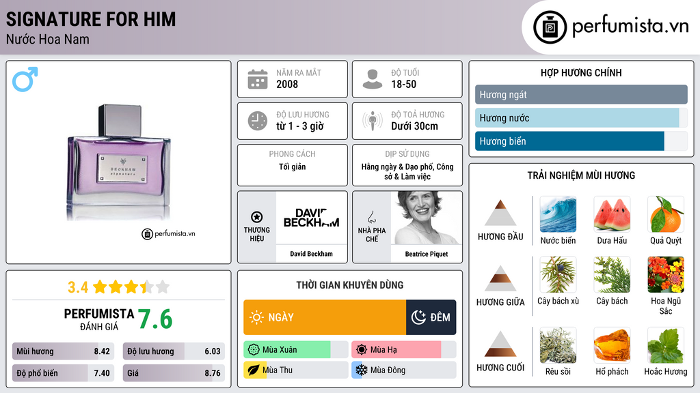
Task: Click the clock icon beside Độ lưu hương
Action: pyautogui.click(x=258, y=121)
